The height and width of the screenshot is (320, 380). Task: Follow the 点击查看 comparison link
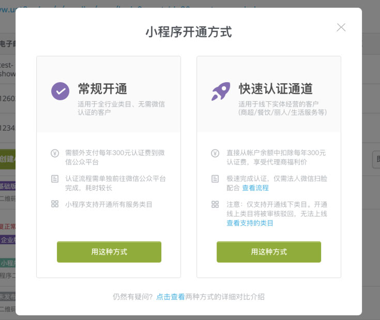(x=171, y=297)
